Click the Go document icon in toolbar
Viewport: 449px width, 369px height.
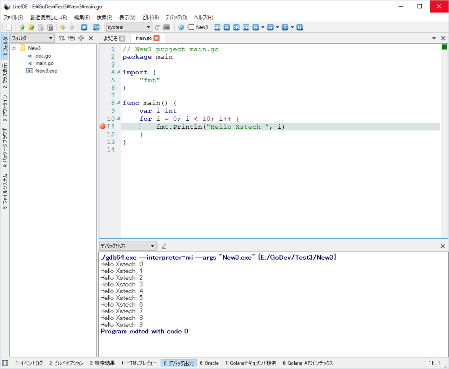96,27
